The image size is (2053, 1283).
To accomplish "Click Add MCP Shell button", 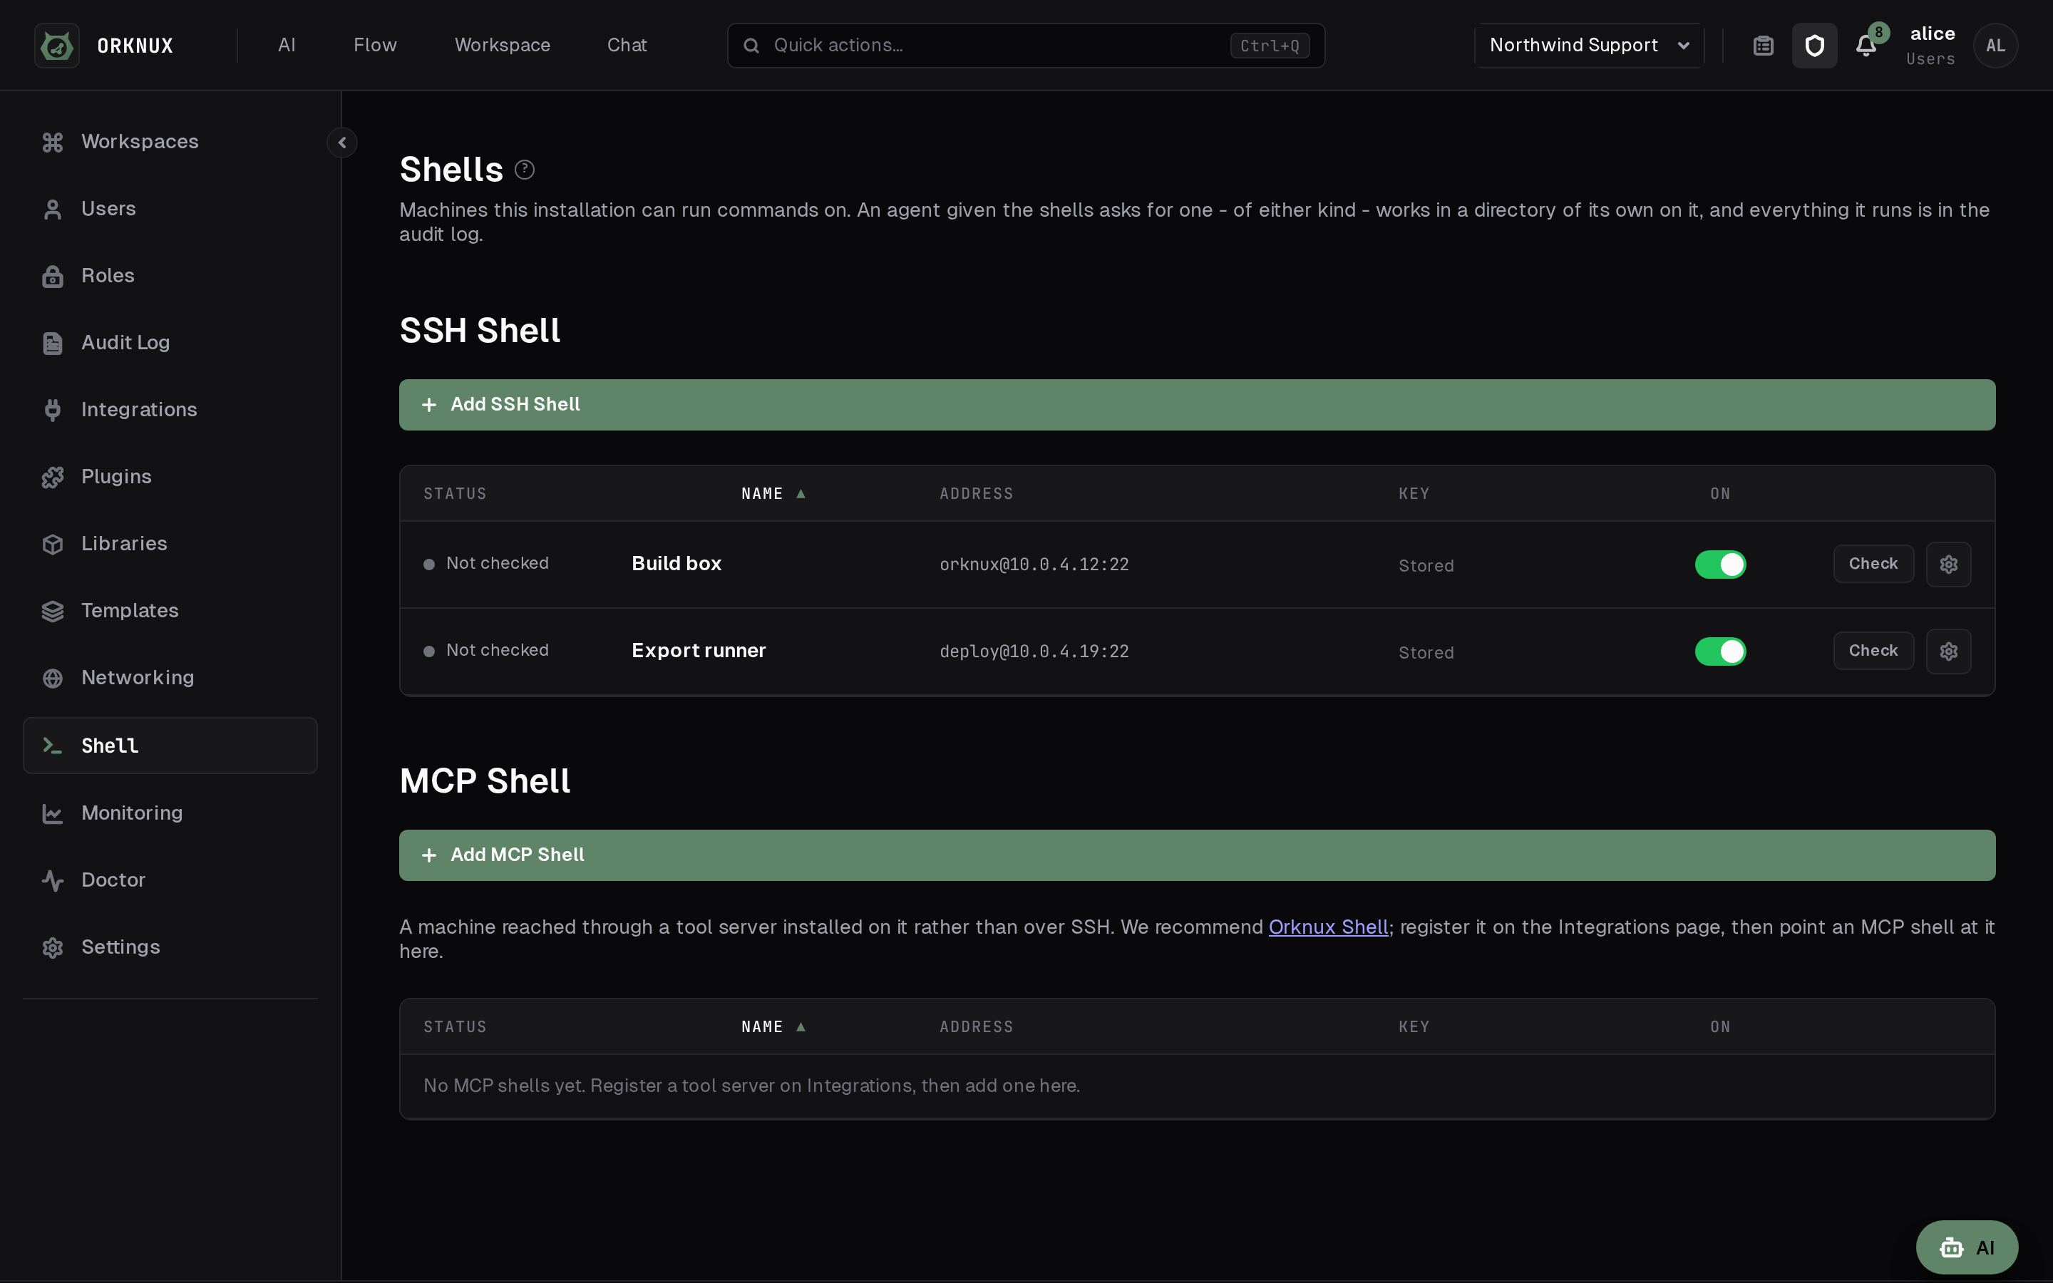I will (x=1197, y=855).
